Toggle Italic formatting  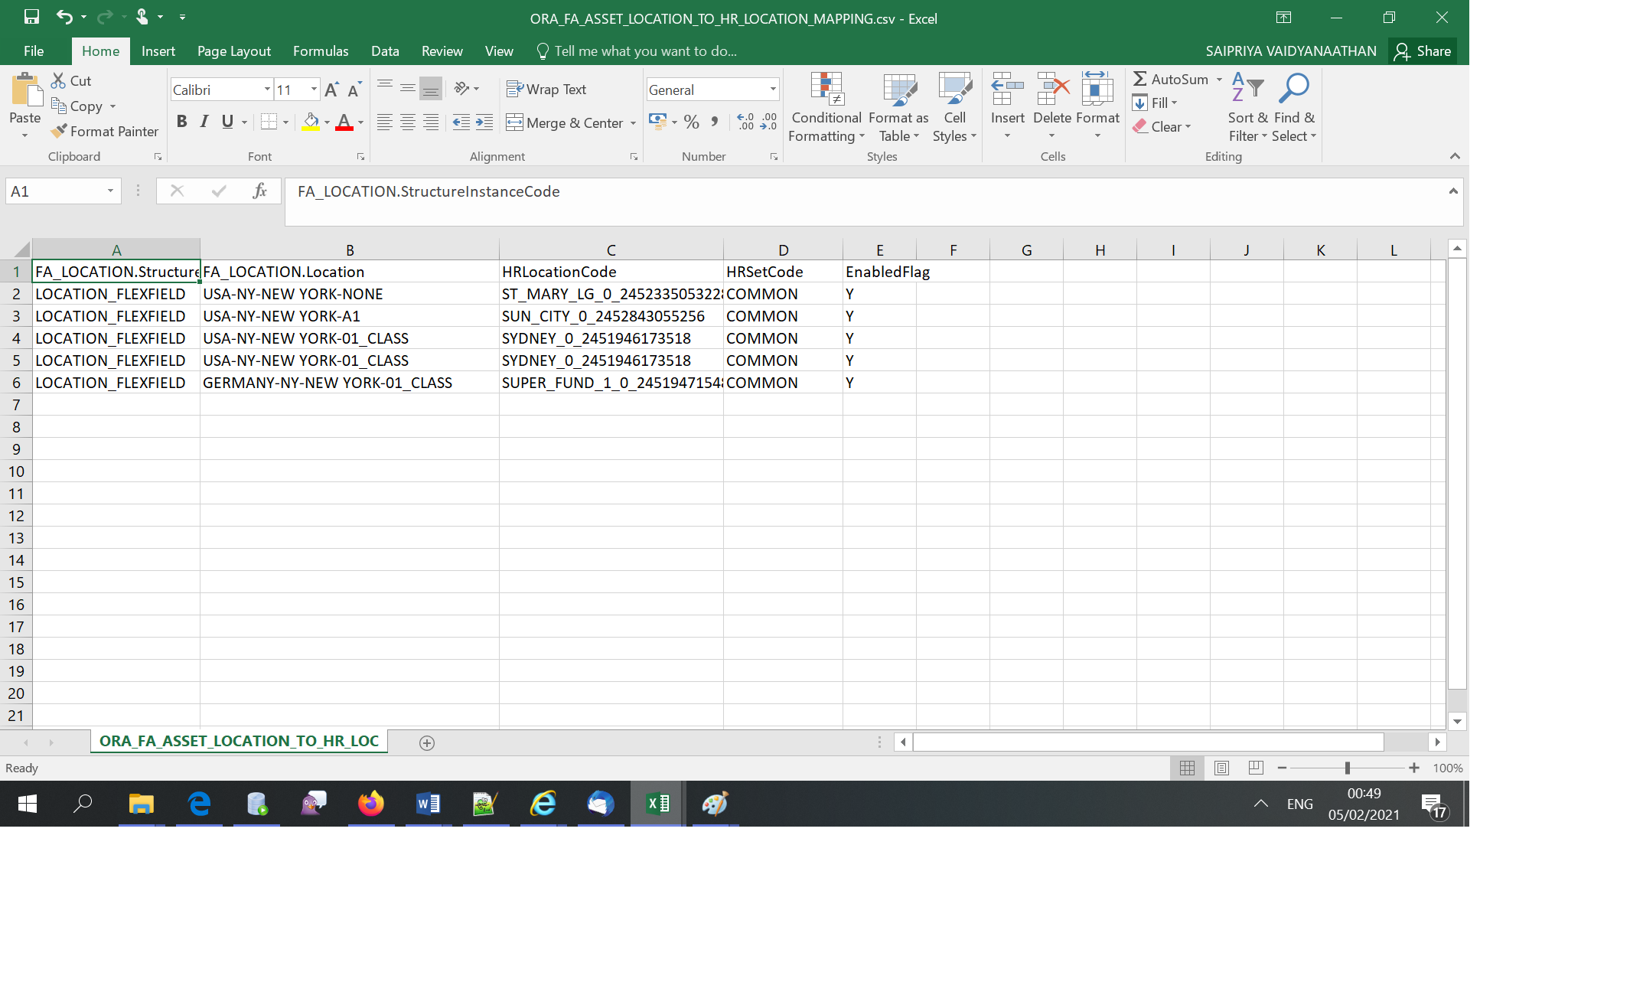[x=204, y=122]
